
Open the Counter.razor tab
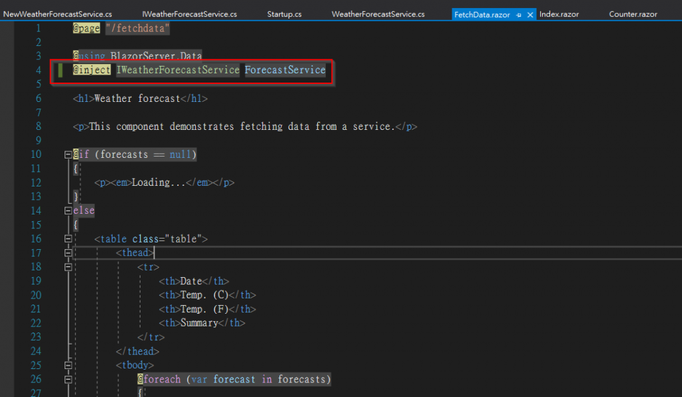click(x=633, y=15)
